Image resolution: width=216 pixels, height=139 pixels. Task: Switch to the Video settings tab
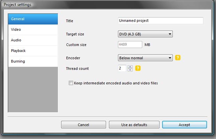click(33, 29)
